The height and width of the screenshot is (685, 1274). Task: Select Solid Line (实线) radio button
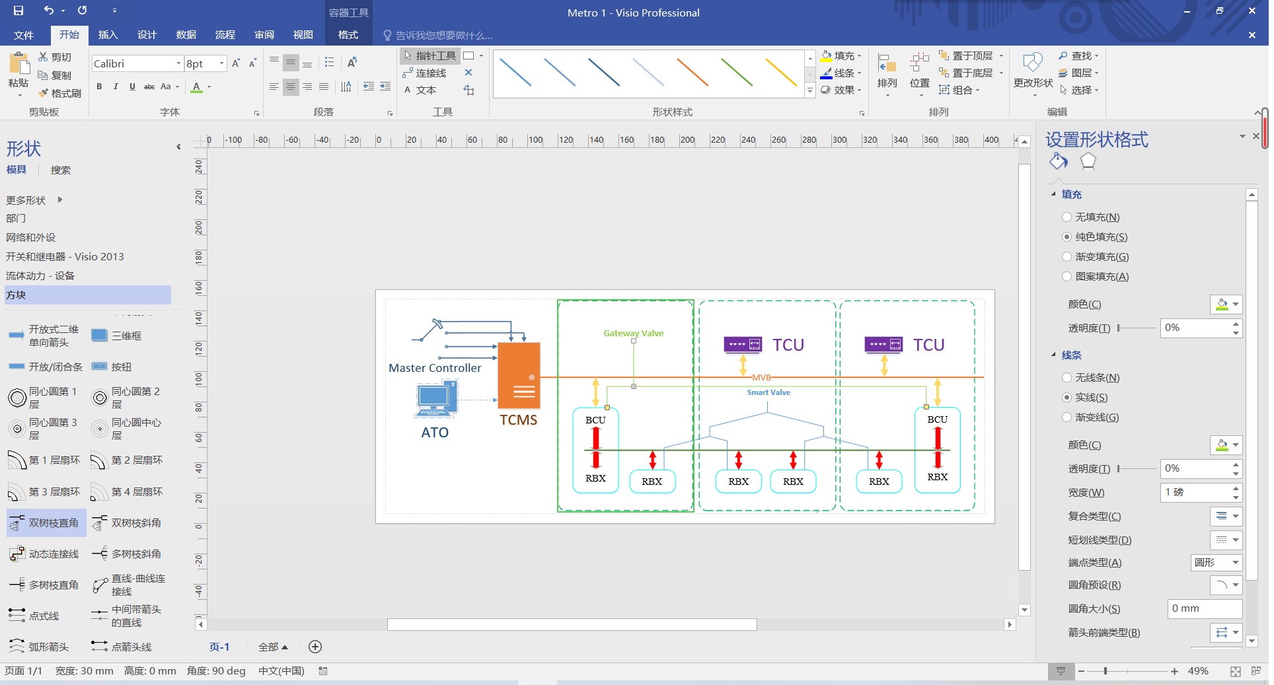click(x=1066, y=397)
